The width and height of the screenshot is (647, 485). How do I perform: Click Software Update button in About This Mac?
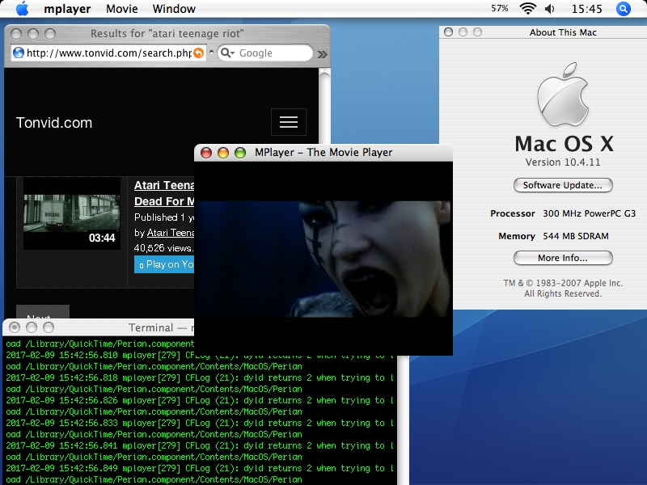pos(563,185)
